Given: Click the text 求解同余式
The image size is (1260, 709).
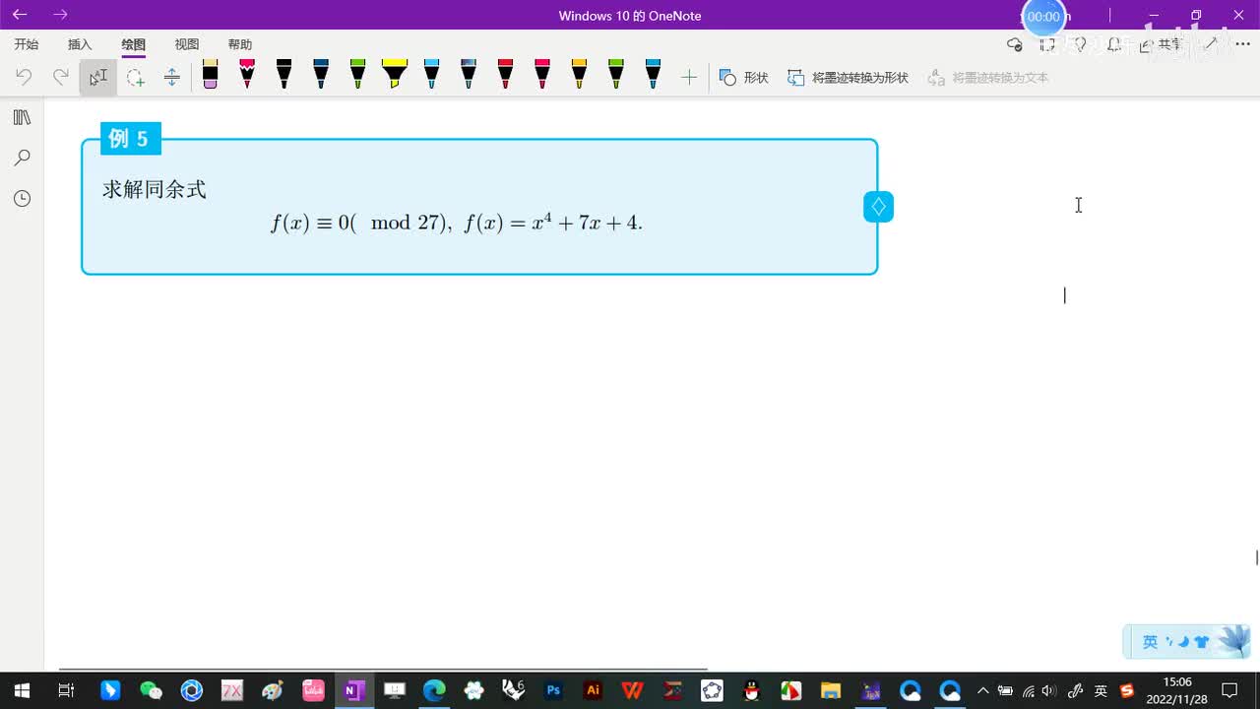Looking at the screenshot, I should [155, 189].
